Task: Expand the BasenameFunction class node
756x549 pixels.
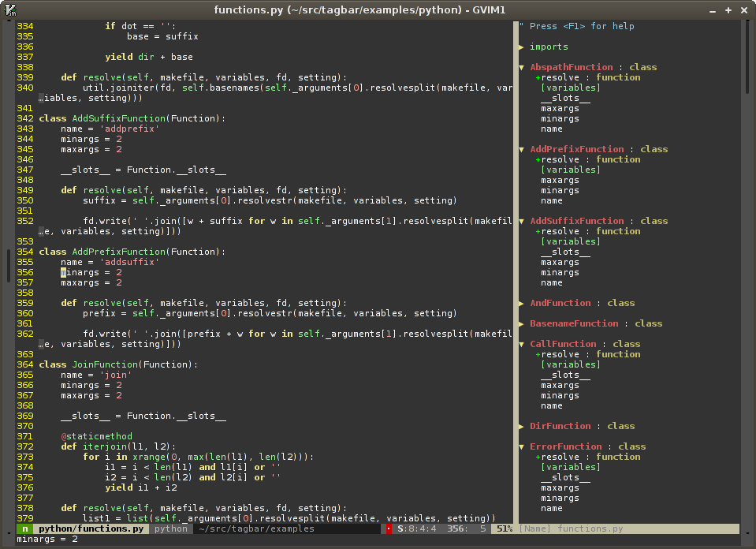Action: (521, 323)
